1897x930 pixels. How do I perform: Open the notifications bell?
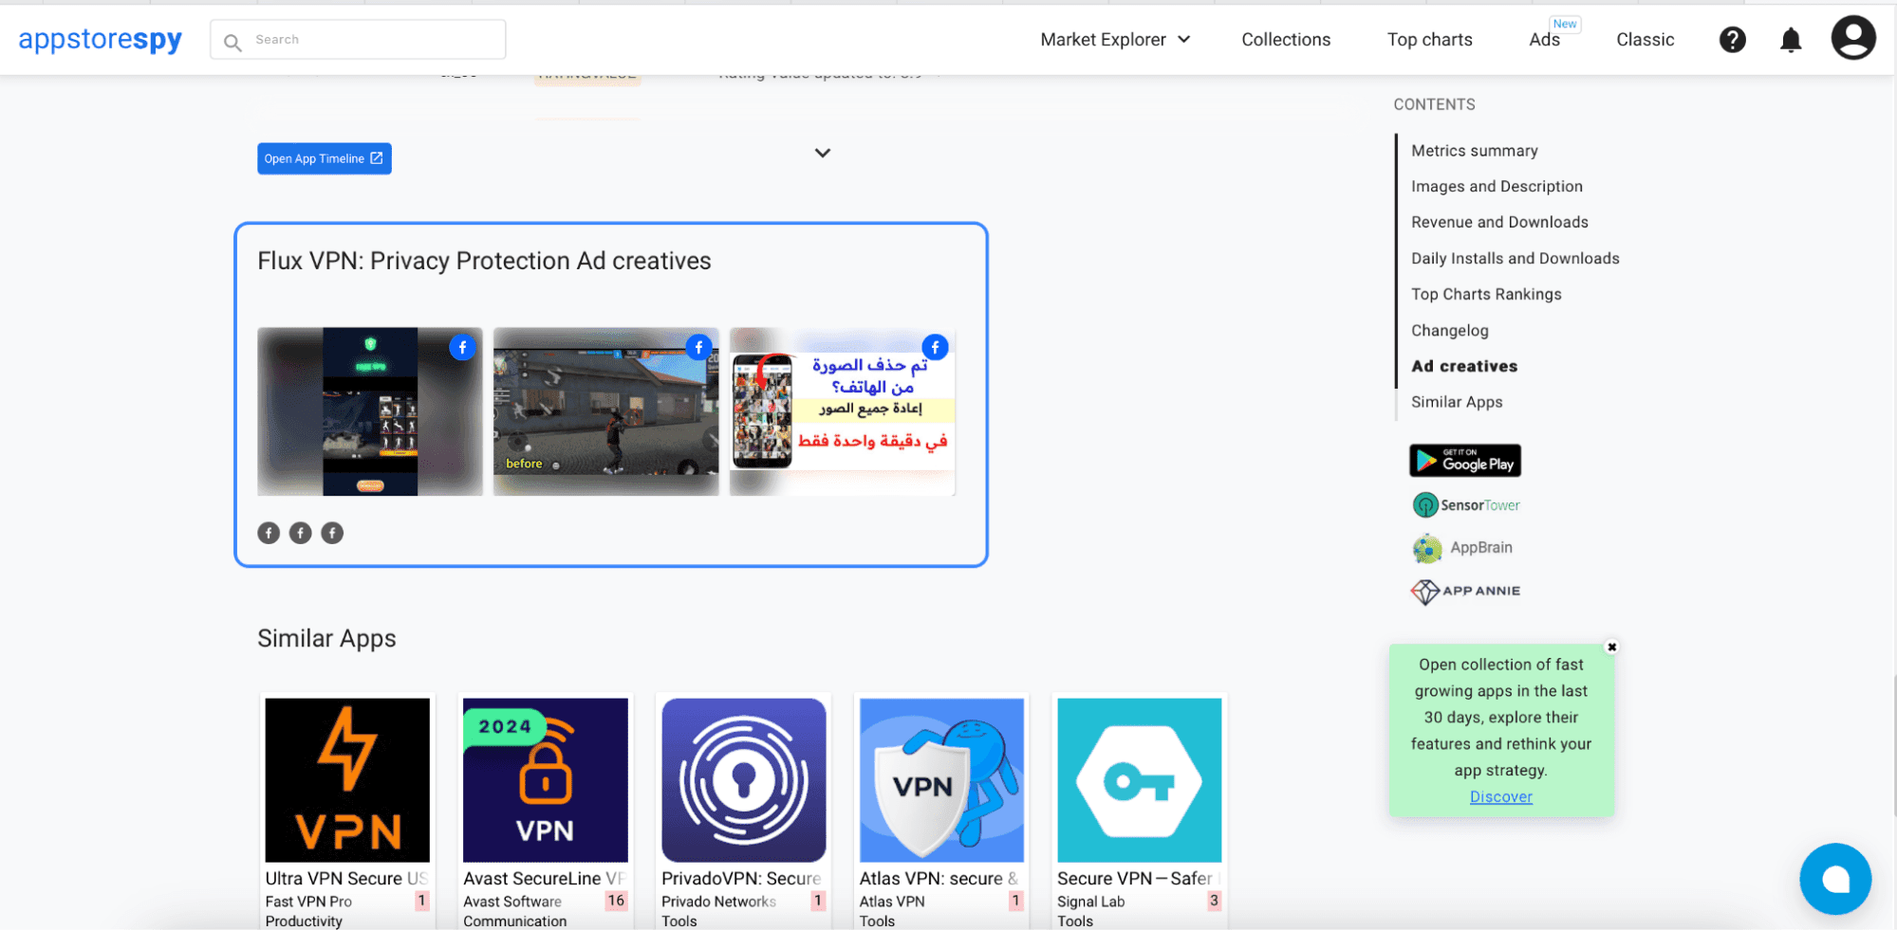point(1790,40)
